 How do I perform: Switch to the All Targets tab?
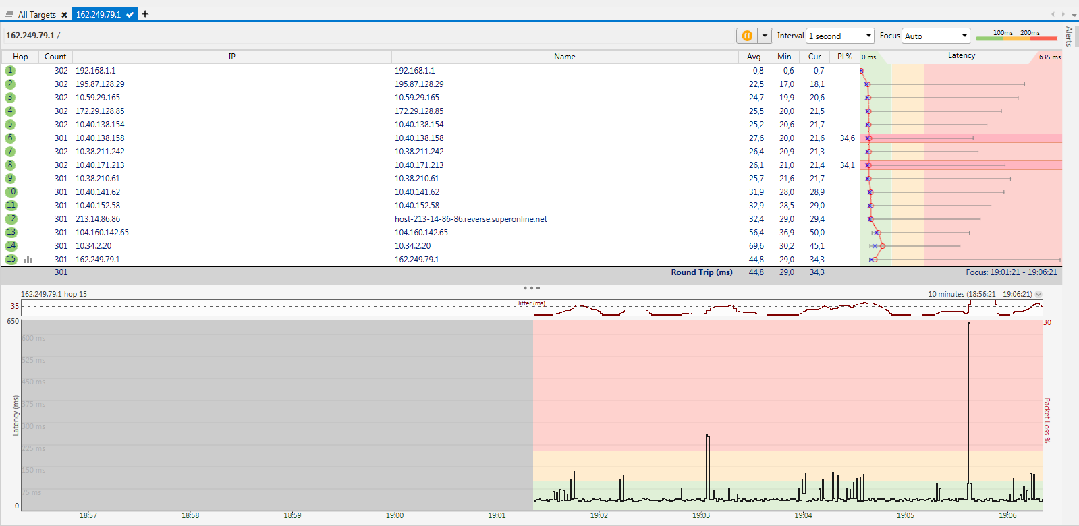click(36, 14)
